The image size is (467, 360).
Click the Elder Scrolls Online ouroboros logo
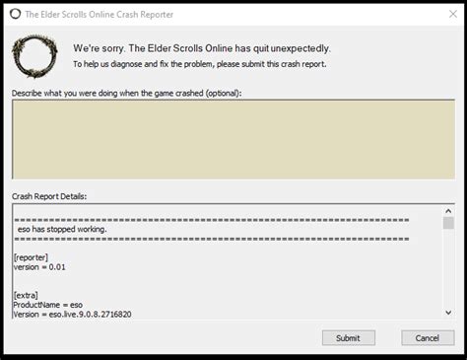pyautogui.click(x=34, y=56)
